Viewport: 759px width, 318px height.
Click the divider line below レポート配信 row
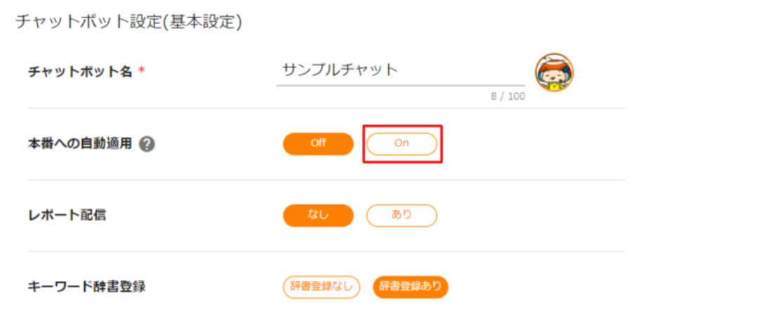pyautogui.click(x=326, y=251)
